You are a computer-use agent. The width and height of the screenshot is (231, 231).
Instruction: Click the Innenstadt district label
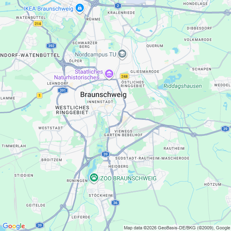100,102
